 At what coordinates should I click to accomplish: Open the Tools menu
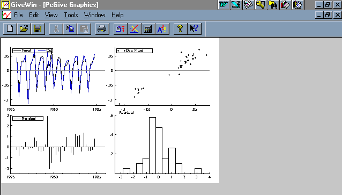click(71, 15)
